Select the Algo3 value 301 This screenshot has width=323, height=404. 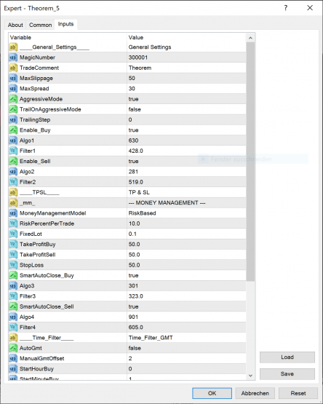click(133, 286)
